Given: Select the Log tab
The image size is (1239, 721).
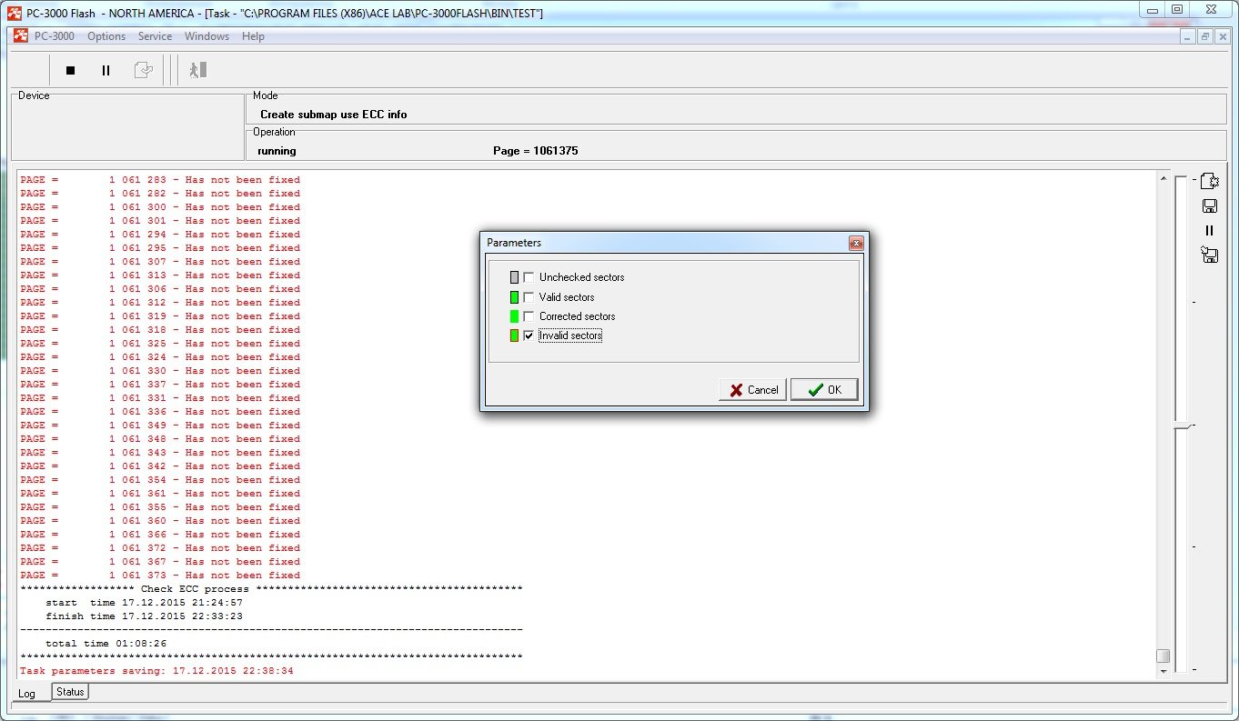Looking at the screenshot, I should [27, 693].
